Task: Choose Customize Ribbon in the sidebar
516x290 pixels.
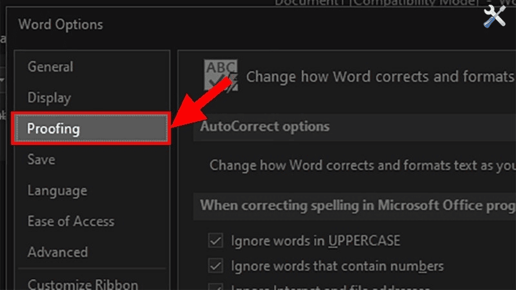Action: click(x=83, y=284)
